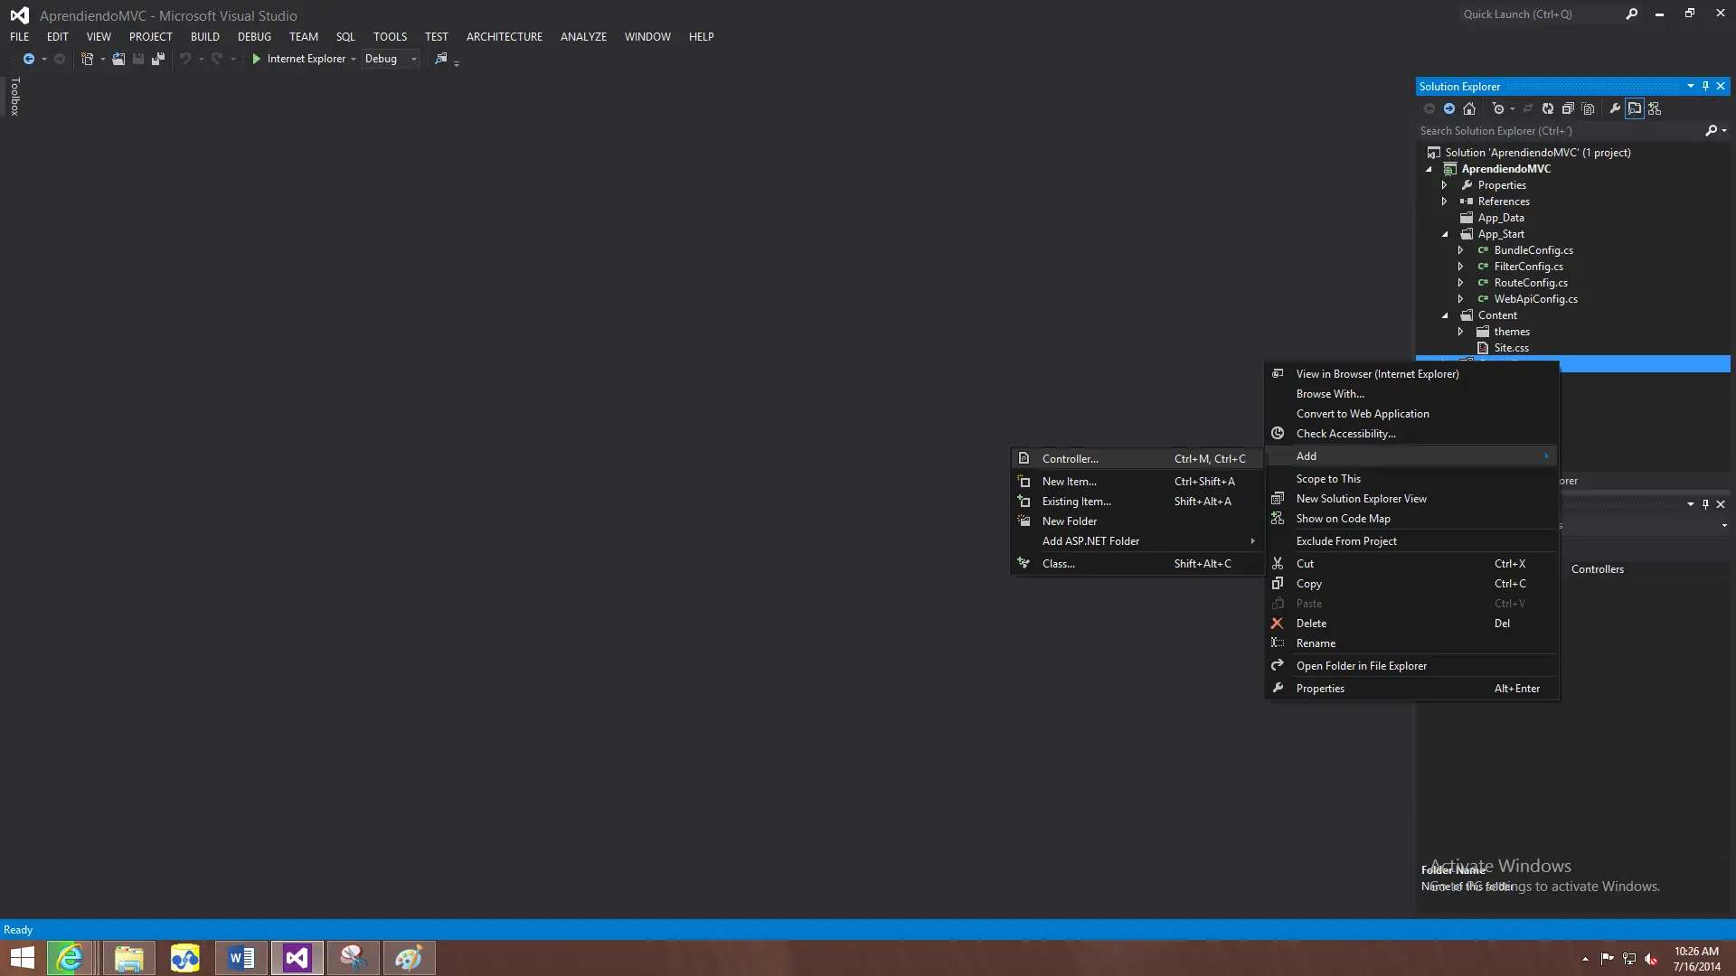Expand the themes folder
Viewport: 1736px width, 976px height.
[x=1461, y=332]
